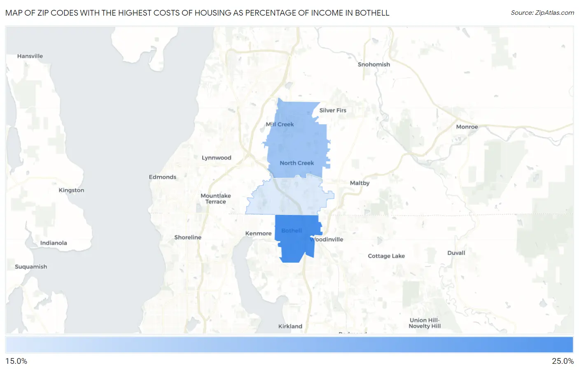Click the 'Snohomish' map label
Image resolution: width=579 pixels, height=370 pixels.
[x=374, y=65]
